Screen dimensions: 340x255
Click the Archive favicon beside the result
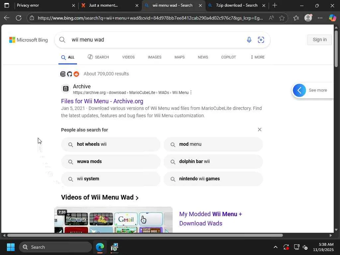tap(65, 88)
